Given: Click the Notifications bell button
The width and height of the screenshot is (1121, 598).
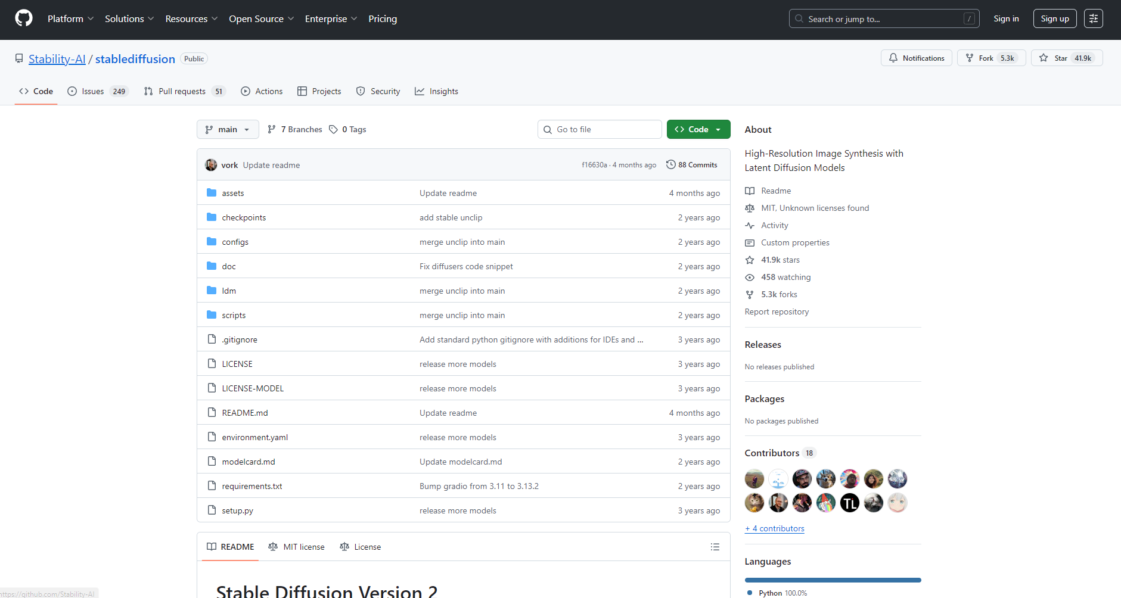Looking at the screenshot, I should [916, 58].
